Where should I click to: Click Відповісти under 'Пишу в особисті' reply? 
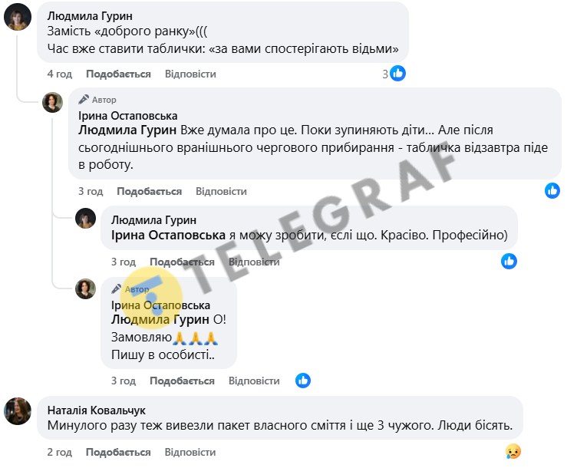click(254, 381)
